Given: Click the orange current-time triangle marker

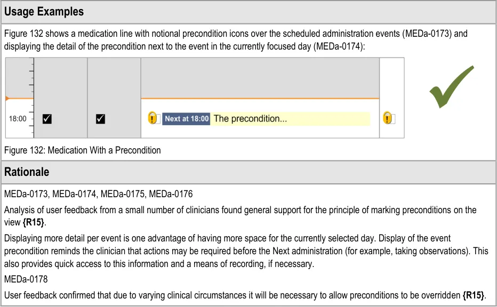Looking at the screenshot, I should point(7,99).
